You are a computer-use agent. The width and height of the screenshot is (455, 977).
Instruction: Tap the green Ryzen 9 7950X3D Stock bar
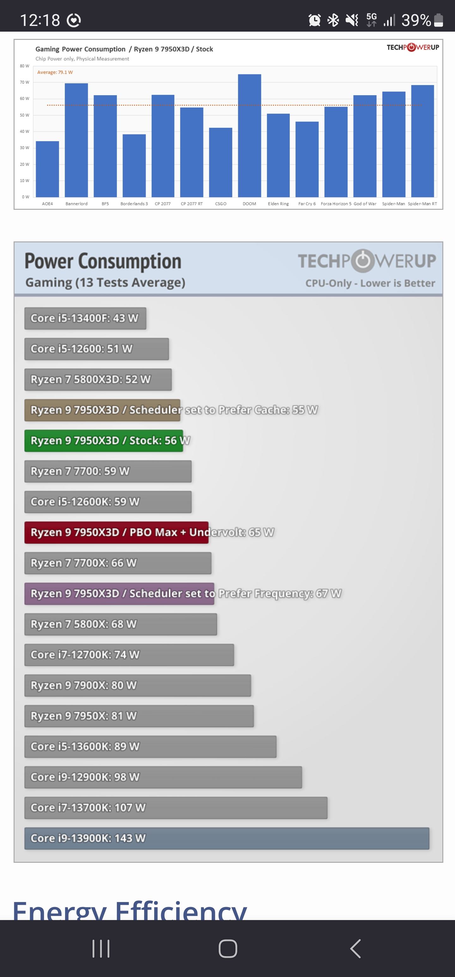[104, 440]
